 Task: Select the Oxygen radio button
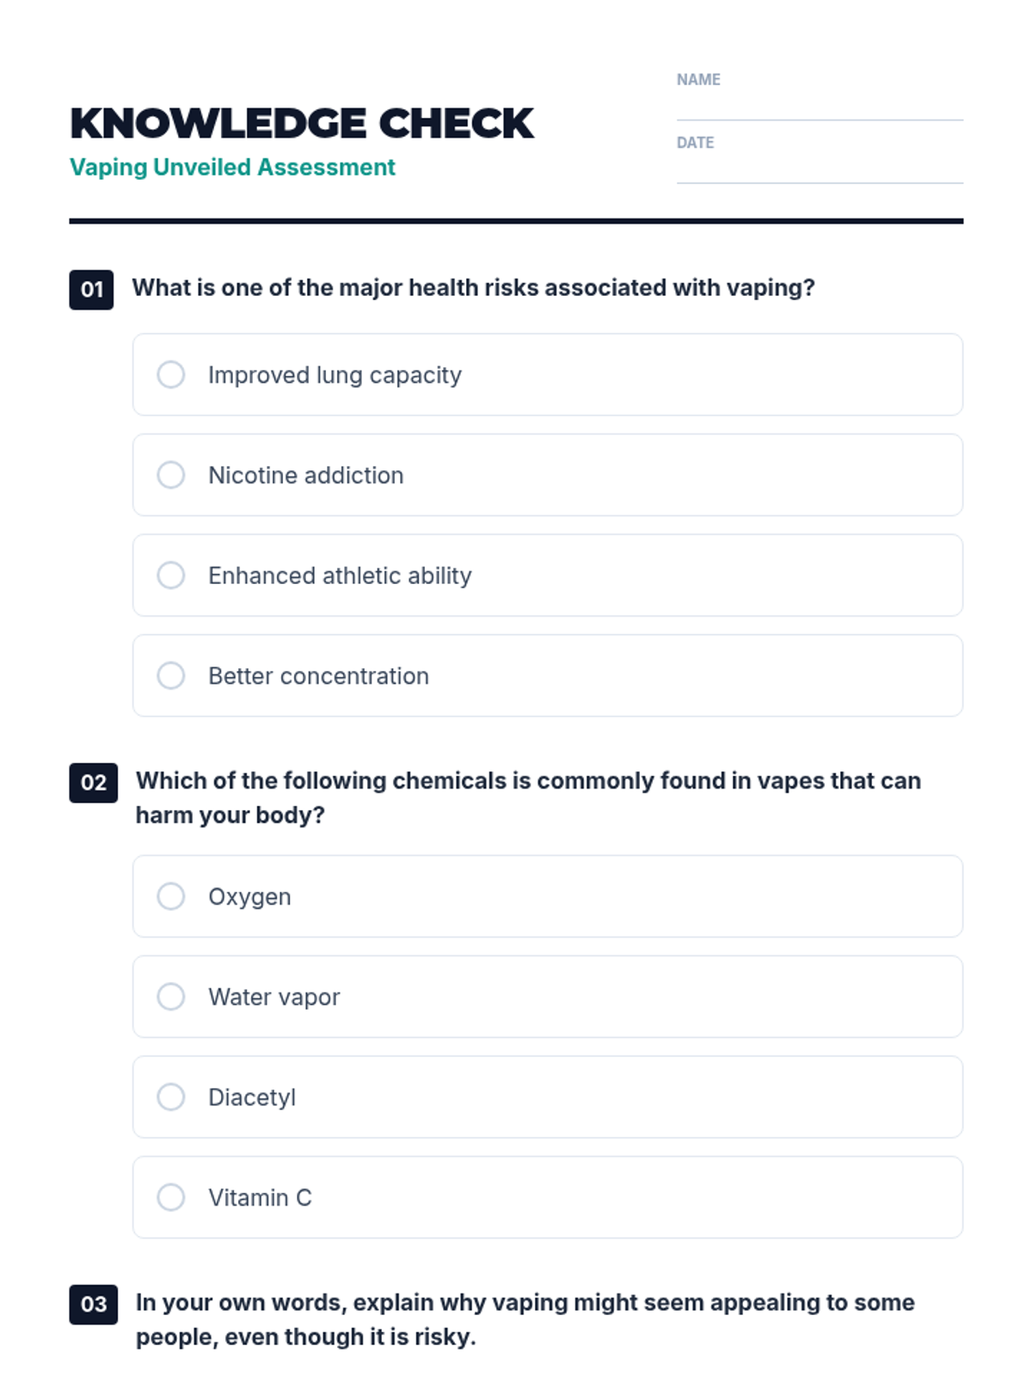(x=171, y=896)
